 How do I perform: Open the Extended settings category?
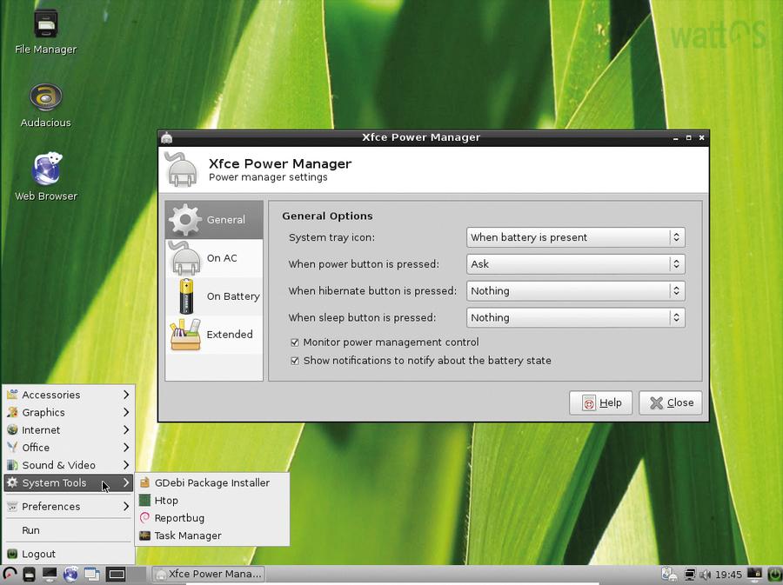coord(214,334)
